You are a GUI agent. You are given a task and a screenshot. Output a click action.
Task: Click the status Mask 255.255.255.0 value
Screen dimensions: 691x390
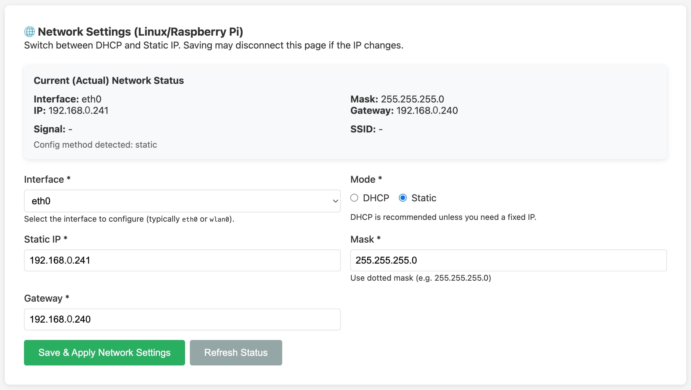coord(412,99)
